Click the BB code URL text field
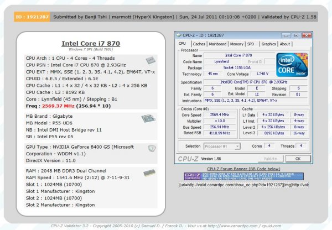Screen dimensions: 332x230 point(243,185)
